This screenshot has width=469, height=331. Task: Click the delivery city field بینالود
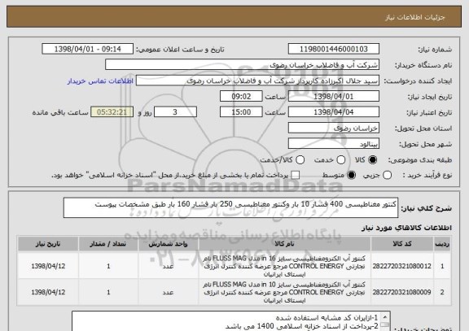coord(334,144)
